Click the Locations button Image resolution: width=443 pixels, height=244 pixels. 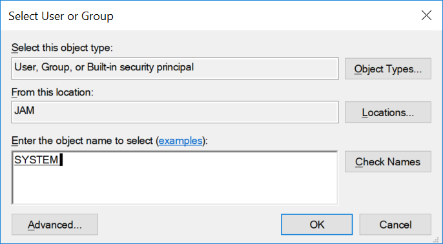click(x=388, y=112)
